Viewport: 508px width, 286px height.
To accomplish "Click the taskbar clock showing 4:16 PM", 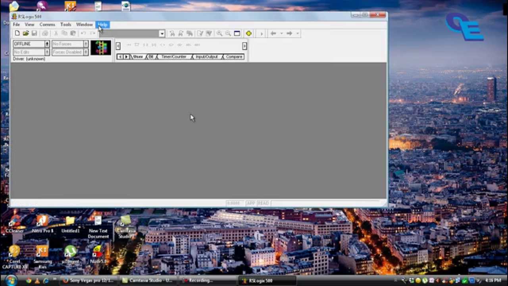I will 493,280.
